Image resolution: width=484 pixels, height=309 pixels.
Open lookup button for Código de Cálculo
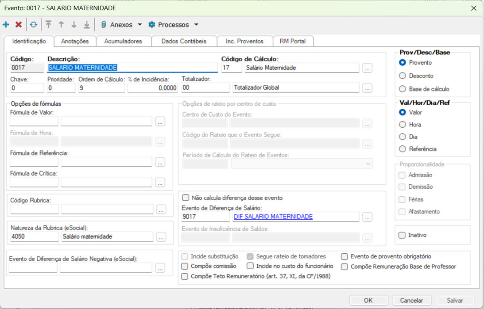[367, 68]
